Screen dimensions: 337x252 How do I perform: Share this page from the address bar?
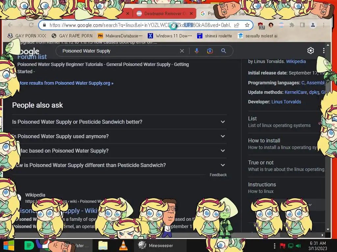[x=237, y=25]
